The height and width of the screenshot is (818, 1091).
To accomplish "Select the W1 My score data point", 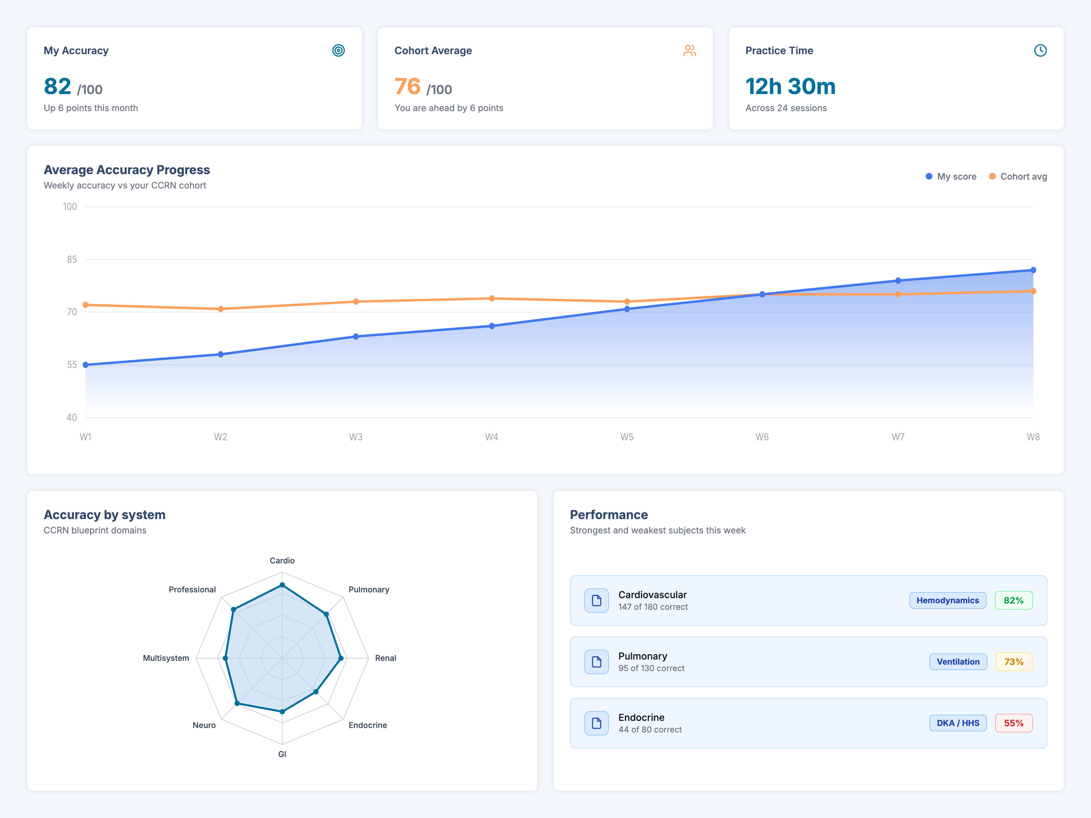I will click(85, 365).
